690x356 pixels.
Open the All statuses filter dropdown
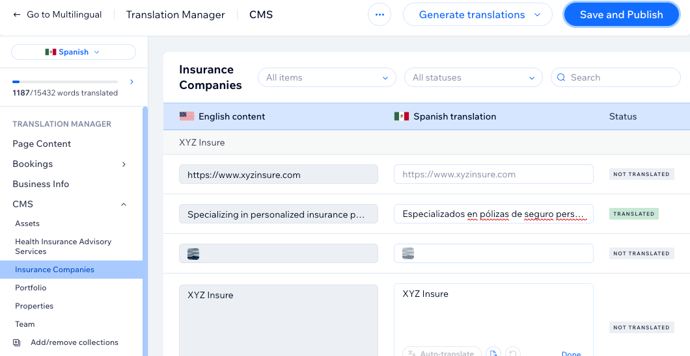[x=473, y=77]
